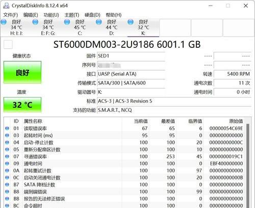Click the C: drive blue status orb
The width and height of the screenshot is (255, 208).
(x=67, y=22)
